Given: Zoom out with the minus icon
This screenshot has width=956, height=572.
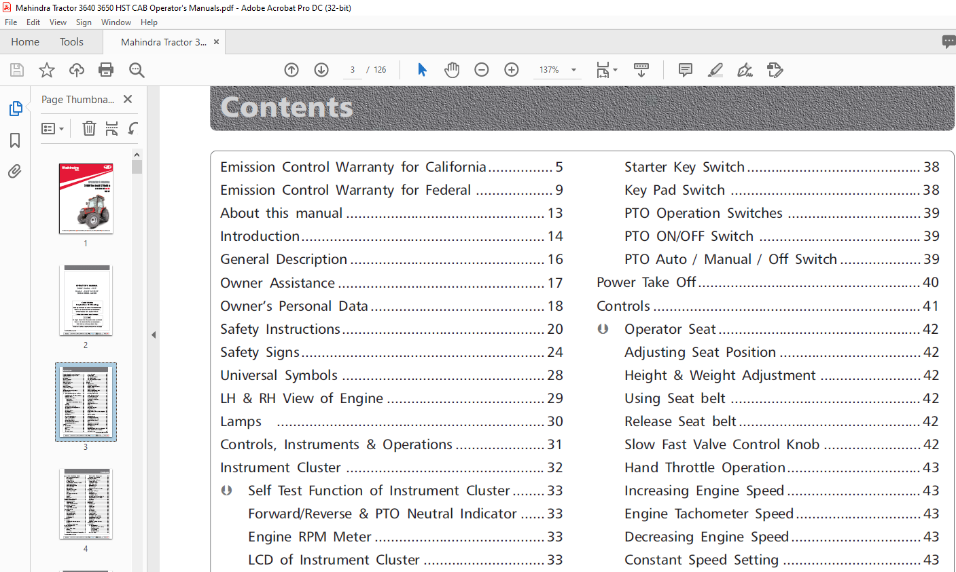Looking at the screenshot, I should [x=482, y=70].
